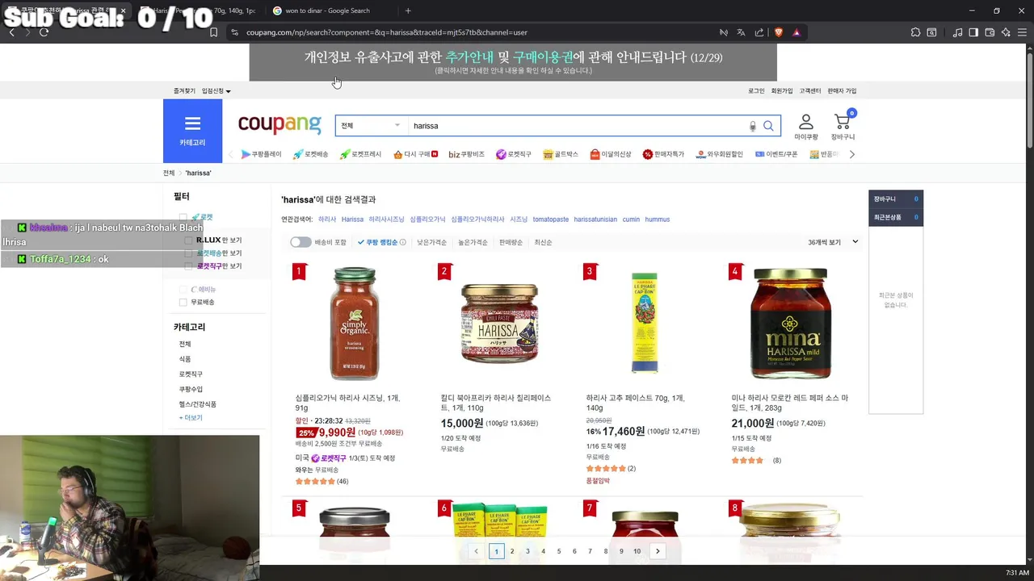Open Simply Organic harissa product image
1034x581 pixels.
click(354, 323)
